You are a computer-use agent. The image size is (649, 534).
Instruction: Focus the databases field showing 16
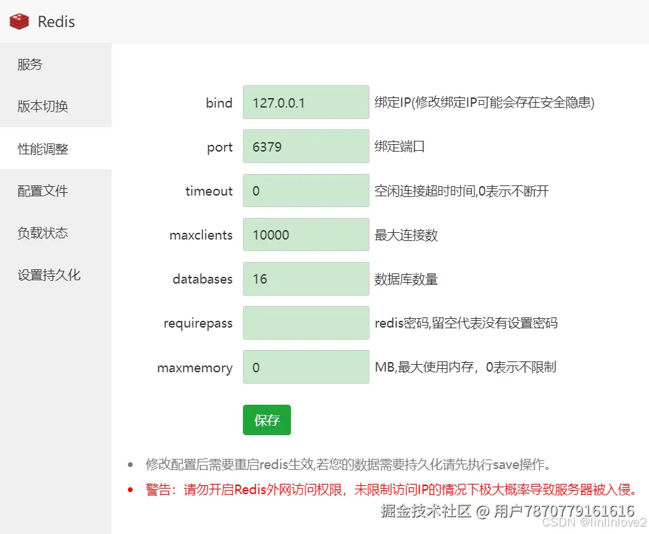(x=306, y=279)
